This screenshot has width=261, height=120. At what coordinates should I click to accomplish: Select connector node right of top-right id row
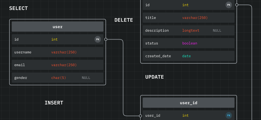tap(237, 5)
